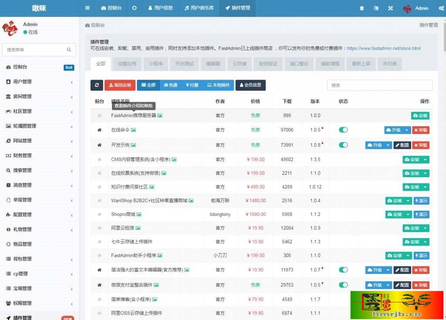Click the fullscreen icon in top bar
This screenshot has width=446, height=320.
pyautogui.click(x=391, y=8)
